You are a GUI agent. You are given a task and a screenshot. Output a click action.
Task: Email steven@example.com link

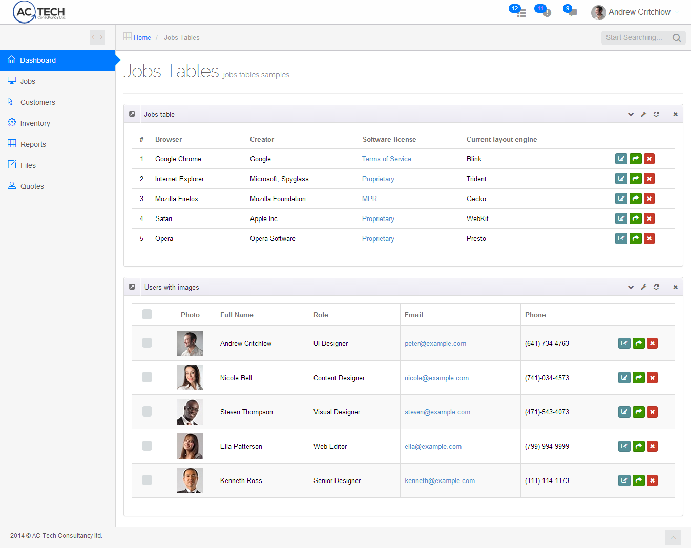tap(437, 412)
